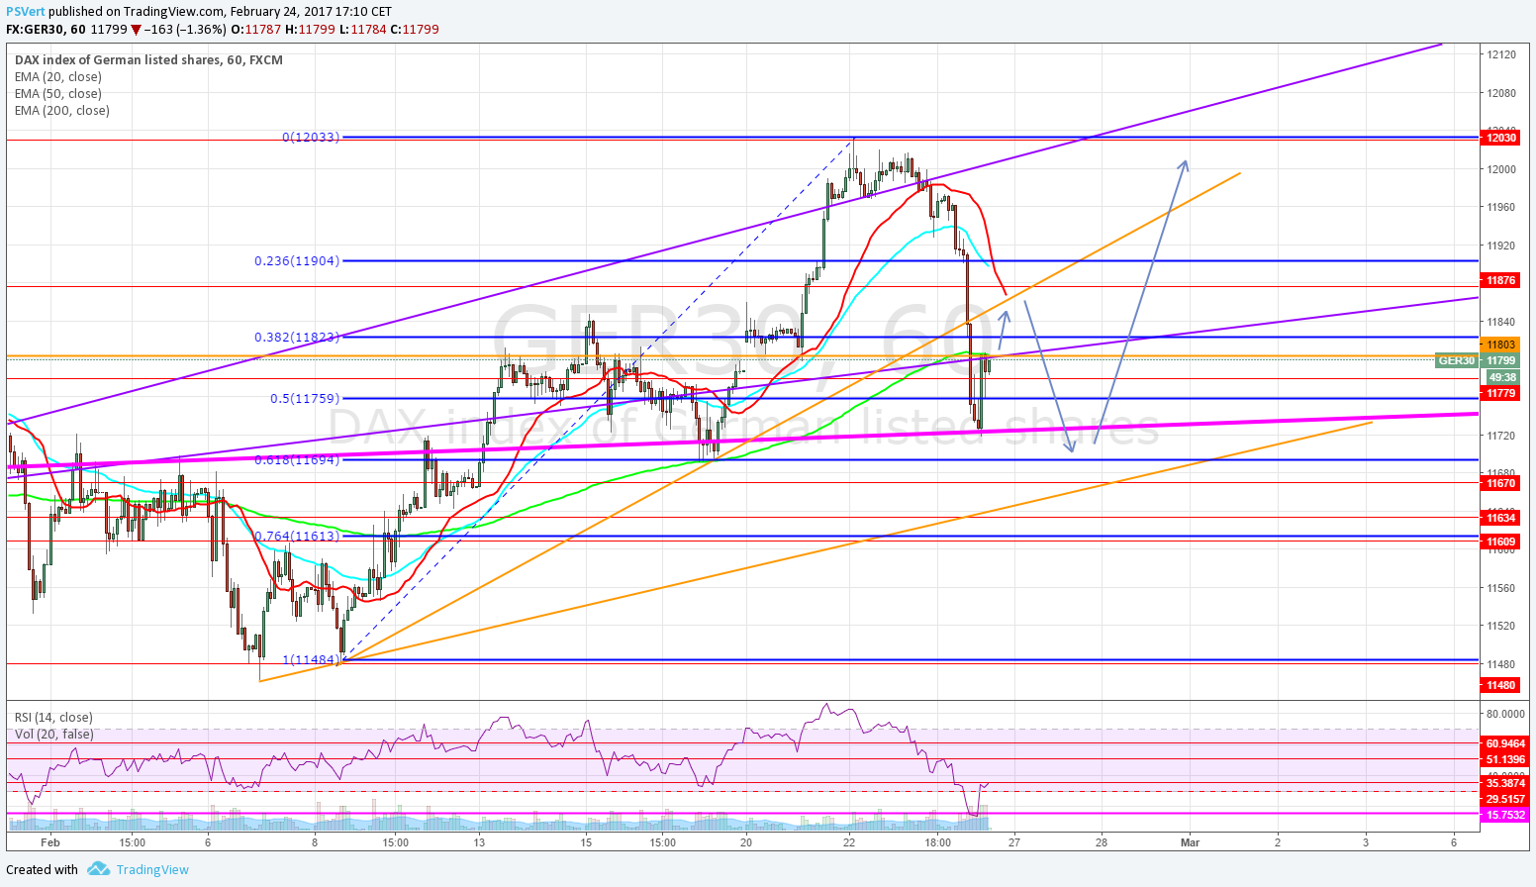Viewport: 1536px width, 887px height.
Task: Click the RSI 51.1396 level tag
Action: point(1505,760)
